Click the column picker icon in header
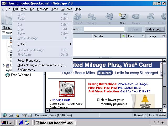The image size is (168, 126). tap(164, 36)
